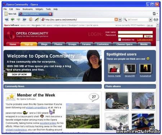Click the Member of the Week headline
The width and height of the screenshot is (162, 135).
pyautogui.click(x=36, y=95)
